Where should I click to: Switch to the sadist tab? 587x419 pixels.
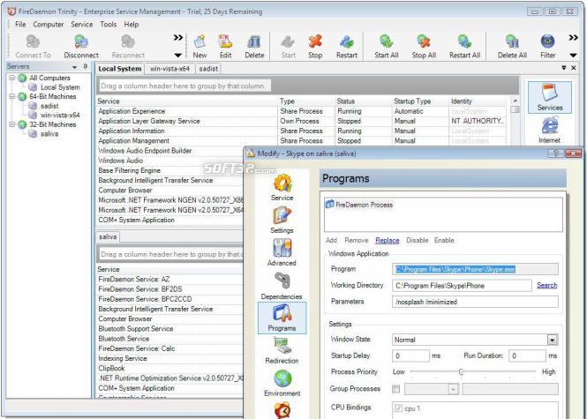(208, 69)
